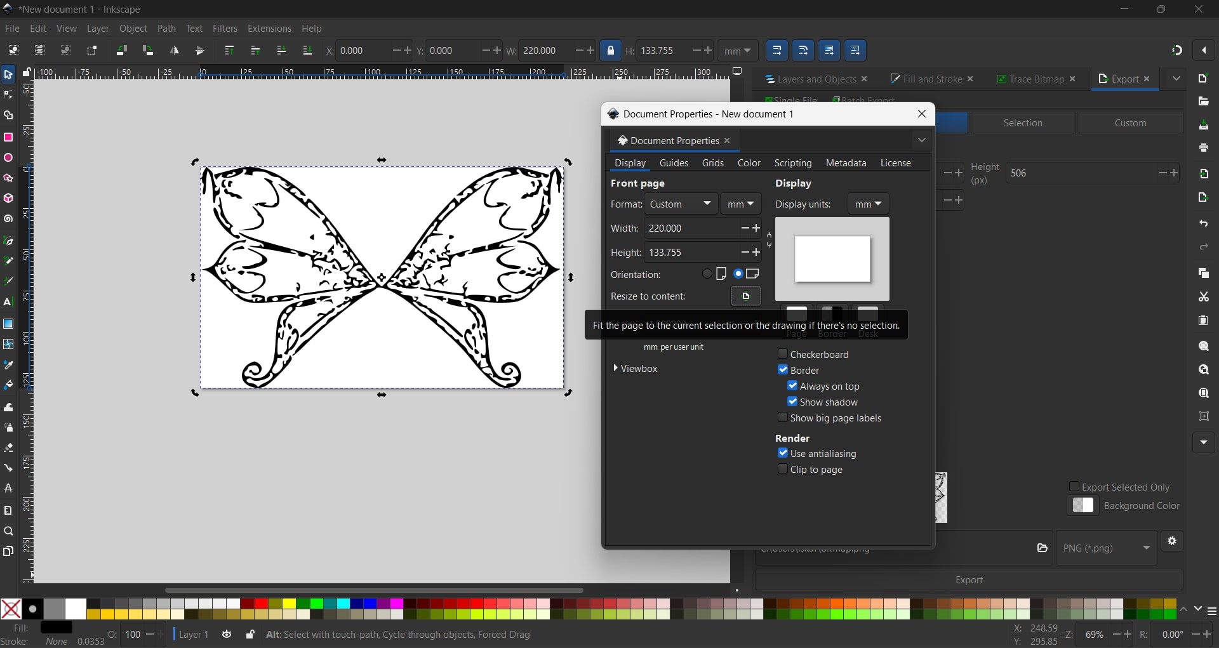Enable Show big page labels
Image resolution: width=1219 pixels, height=648 pixels.
click(x=783, y=418)
